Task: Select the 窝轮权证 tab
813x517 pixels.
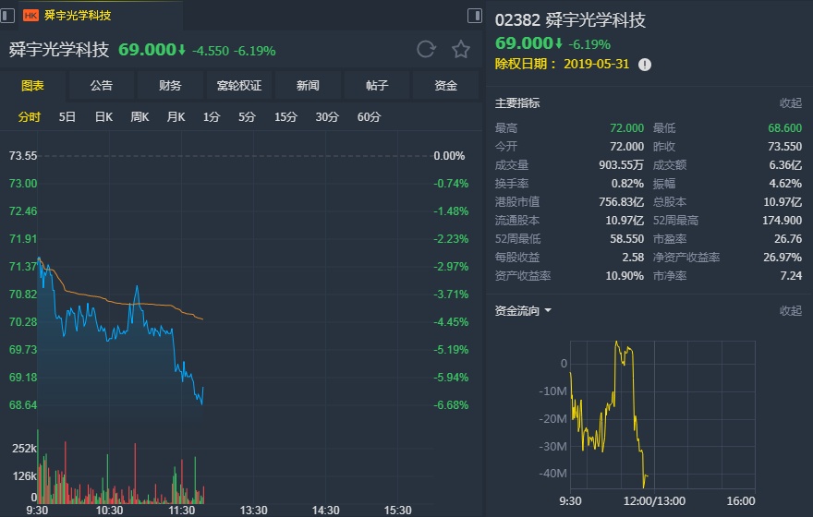Action: [x=239, y=86]
